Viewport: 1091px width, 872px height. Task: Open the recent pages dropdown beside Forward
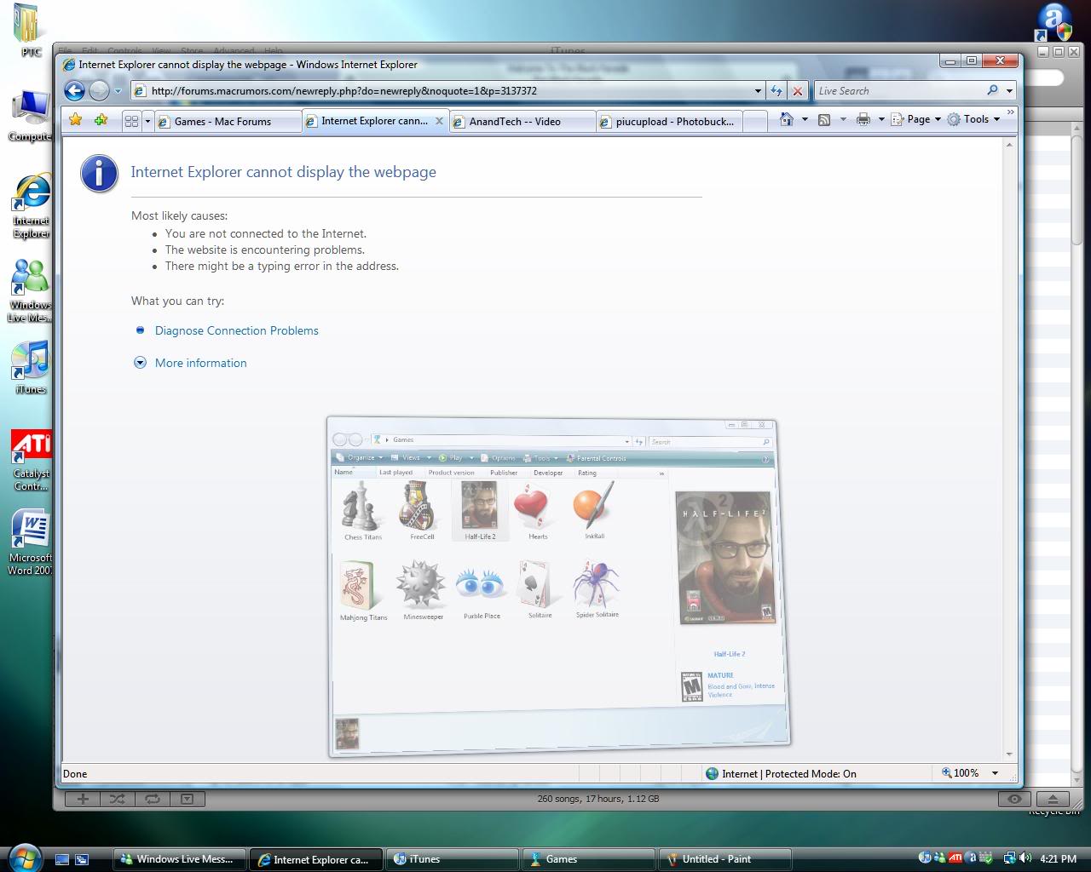point(118,91)
